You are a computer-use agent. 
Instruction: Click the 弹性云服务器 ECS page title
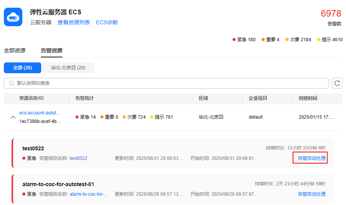55,12
